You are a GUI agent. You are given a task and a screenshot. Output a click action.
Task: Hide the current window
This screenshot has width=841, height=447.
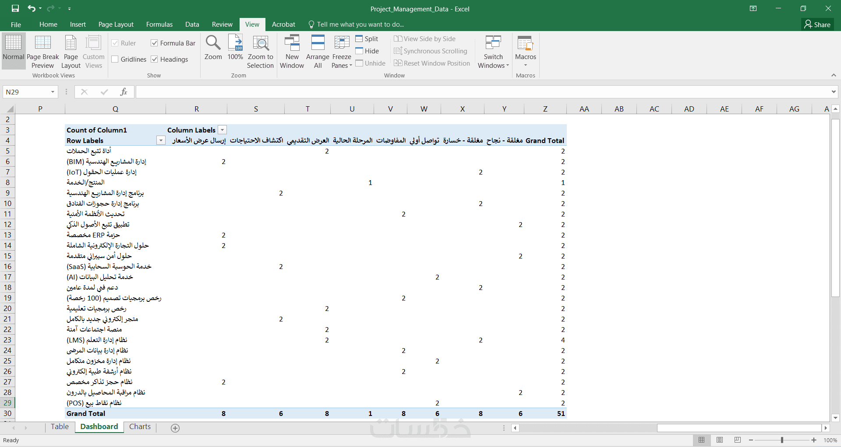click(367, 51)
